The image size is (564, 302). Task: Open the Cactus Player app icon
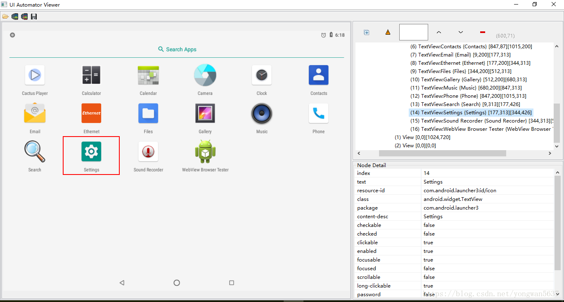point(35,75)
